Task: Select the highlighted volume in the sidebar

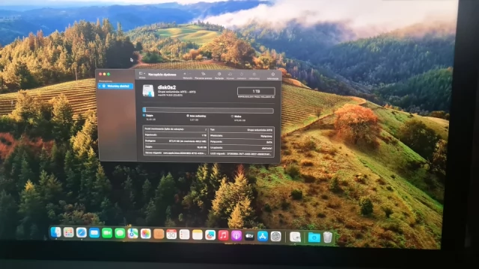Action: (116, 87)
